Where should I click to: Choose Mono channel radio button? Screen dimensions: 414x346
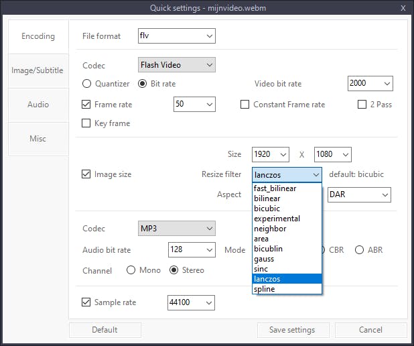[x=131, y=270]
